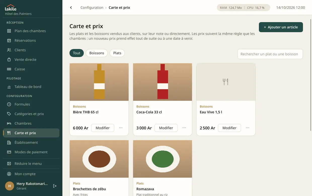Click the Clients people icon

coord(9,50)
